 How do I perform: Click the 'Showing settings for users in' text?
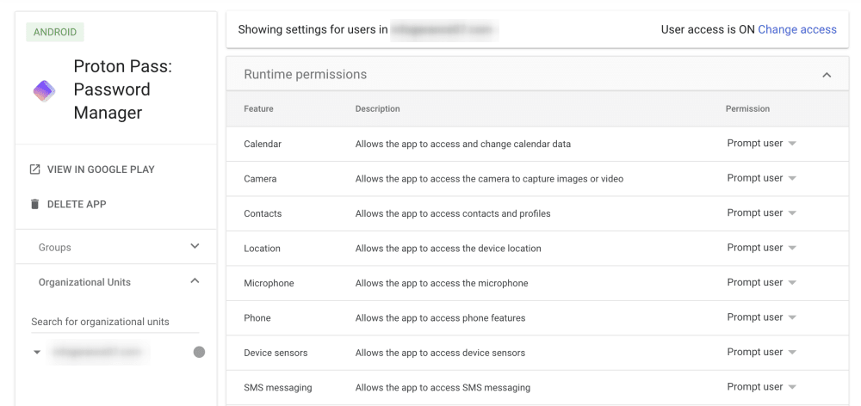313,29
